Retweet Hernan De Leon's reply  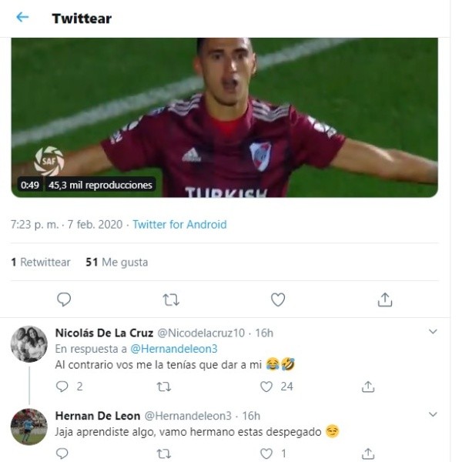click(164, 454)
